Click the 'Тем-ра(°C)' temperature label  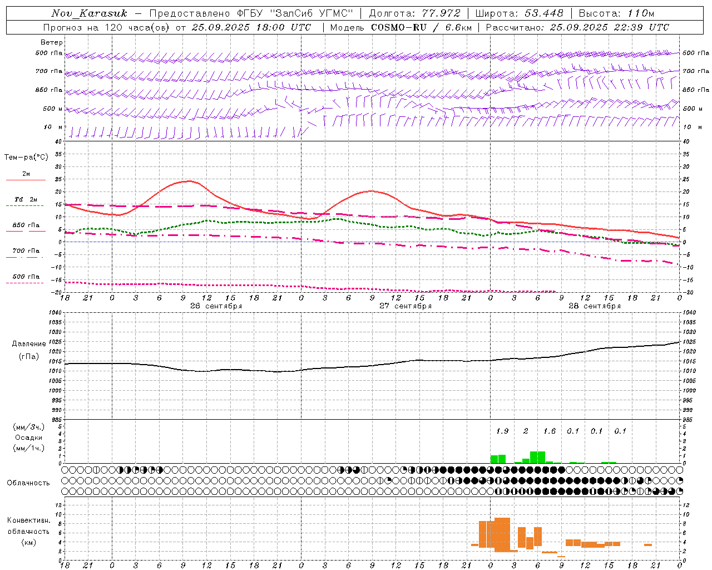[26, 158]
